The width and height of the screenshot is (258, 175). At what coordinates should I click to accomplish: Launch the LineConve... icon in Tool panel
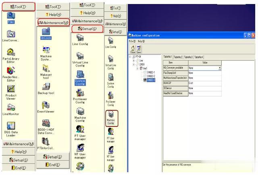point(11,36)
